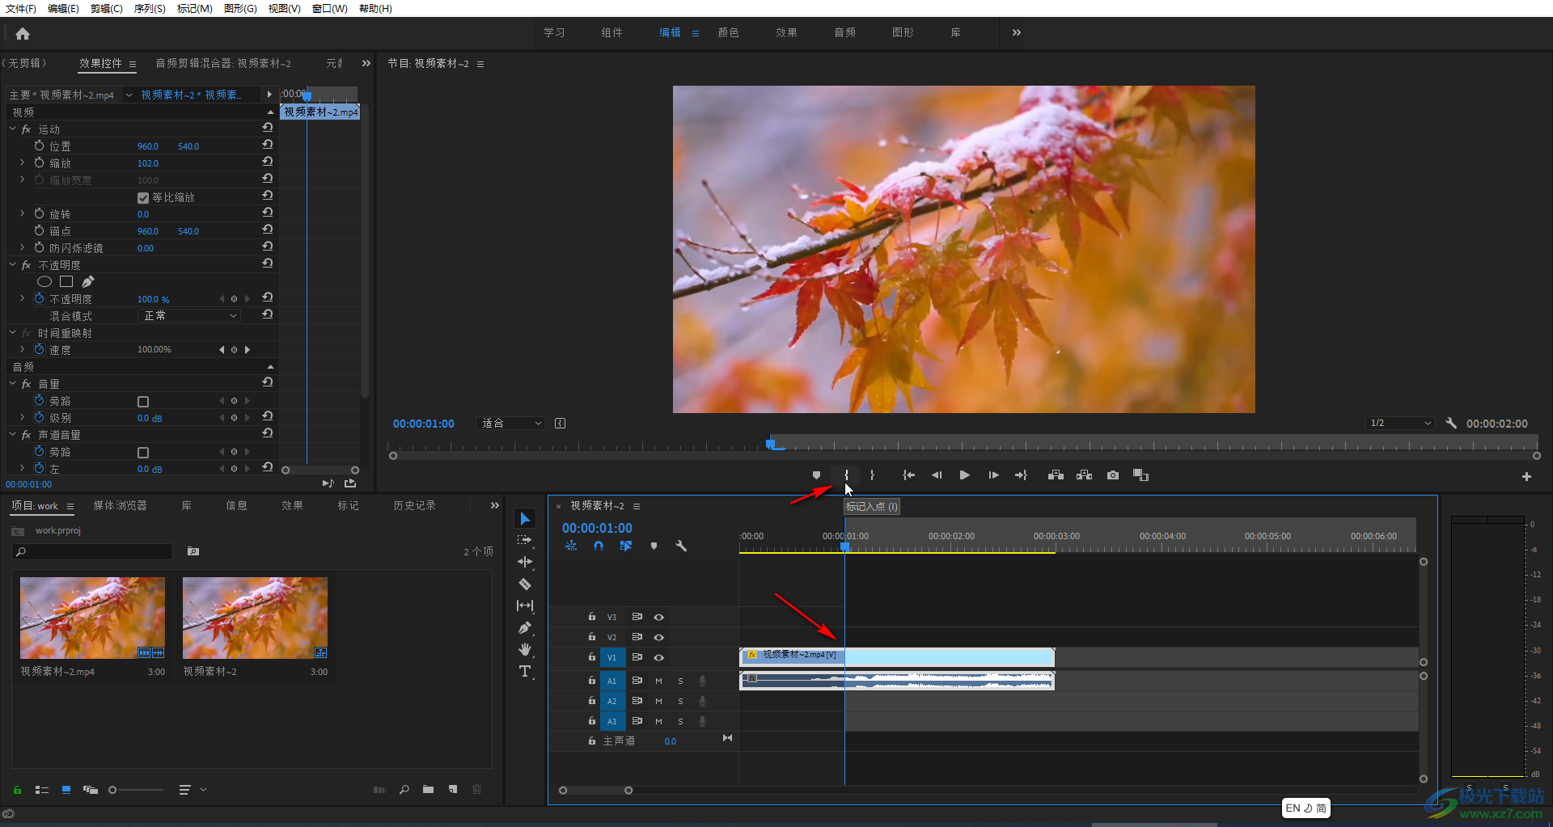
Task: Create new bin in project panel
Action: coord(428,790)
